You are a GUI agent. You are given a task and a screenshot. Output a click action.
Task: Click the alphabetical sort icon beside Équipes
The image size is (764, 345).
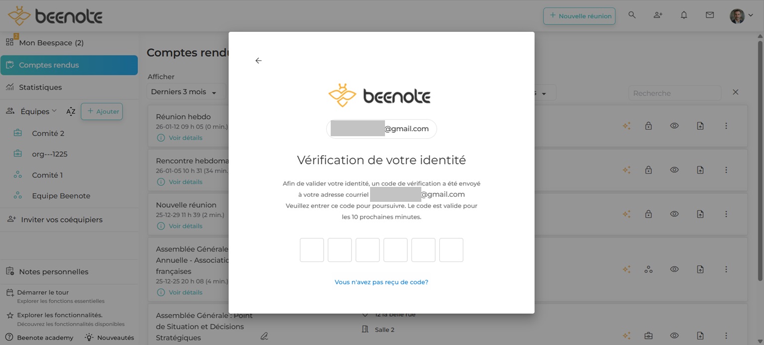coord(71,111)
